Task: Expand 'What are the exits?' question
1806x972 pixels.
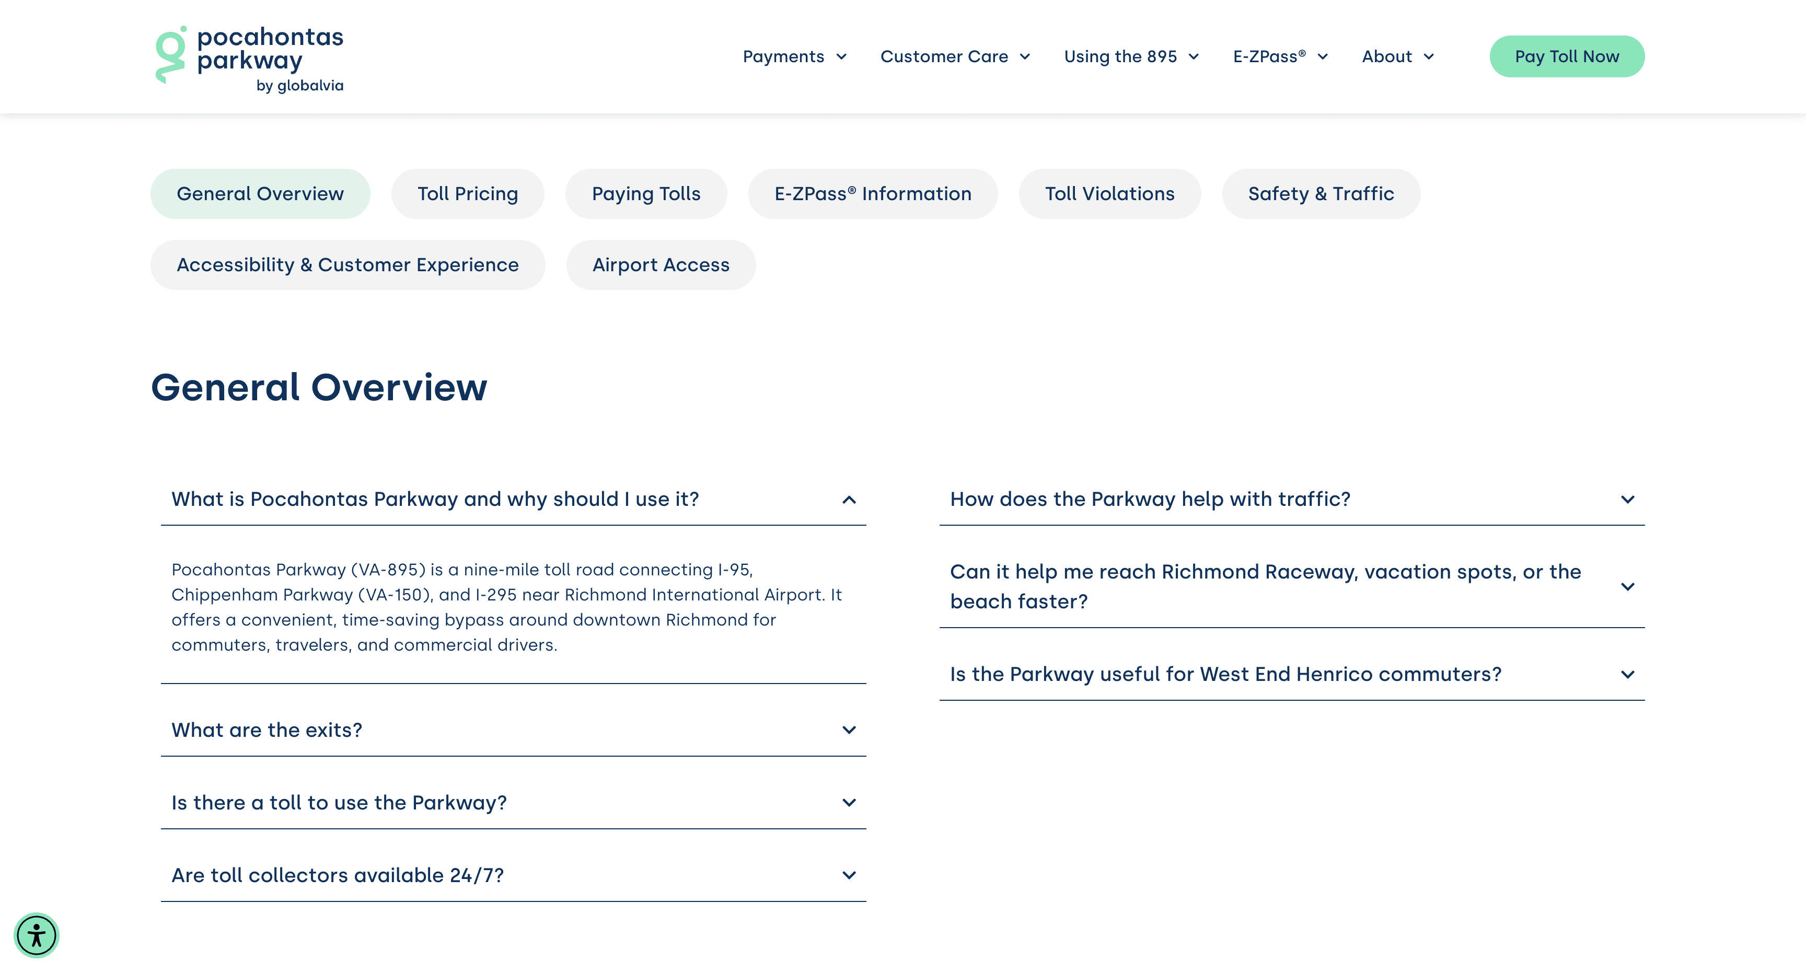Action: point(513,730)
